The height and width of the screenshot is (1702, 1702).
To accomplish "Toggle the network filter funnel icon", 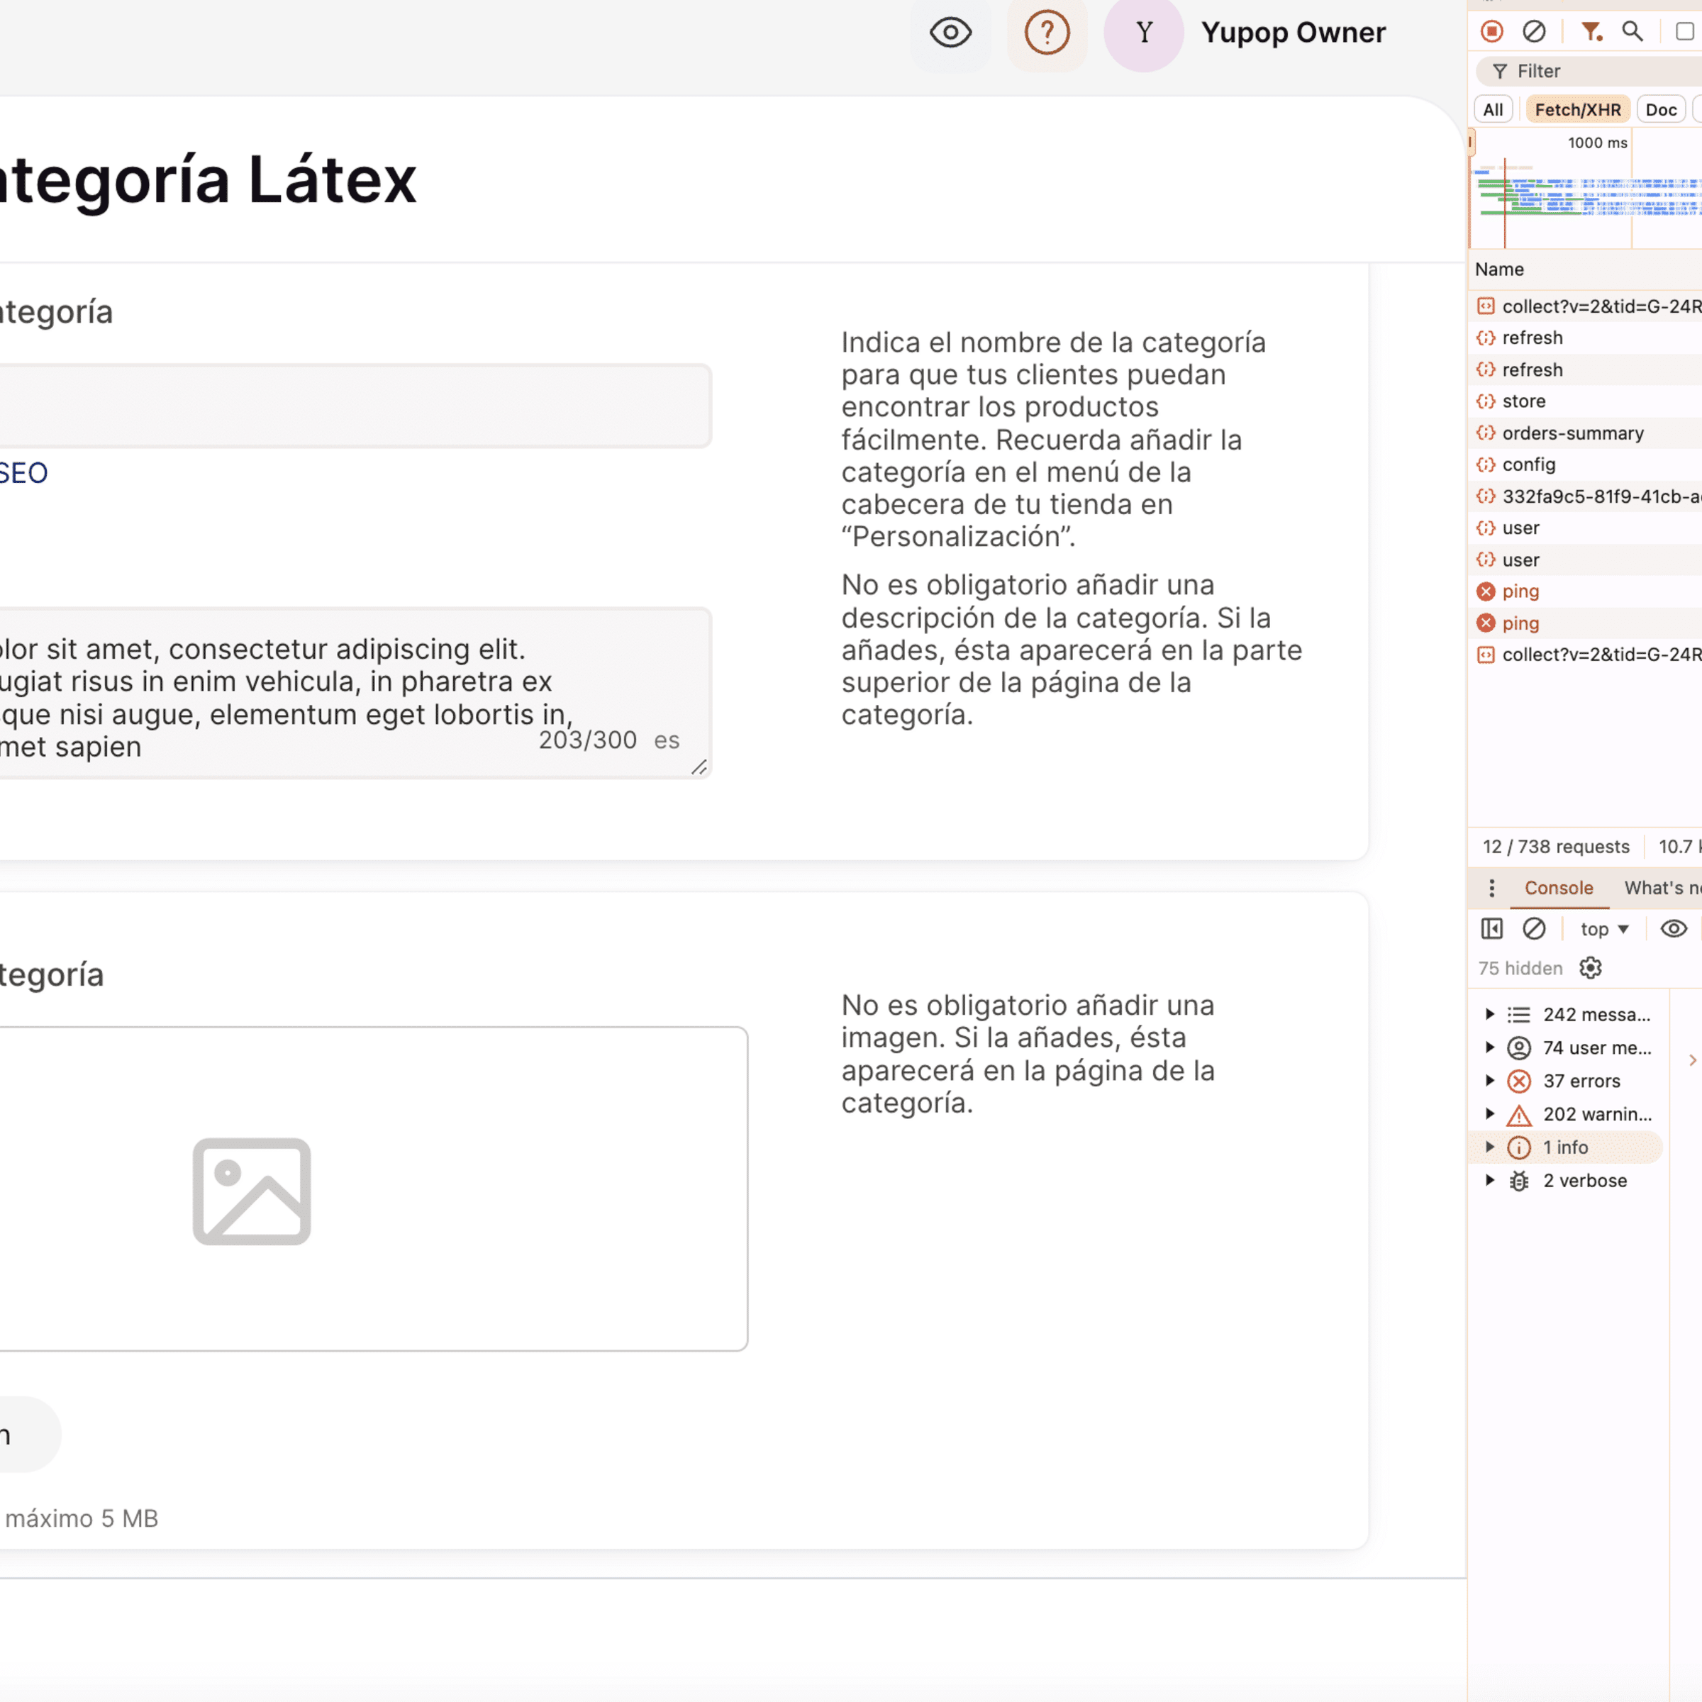I will tap(1590, 32).
